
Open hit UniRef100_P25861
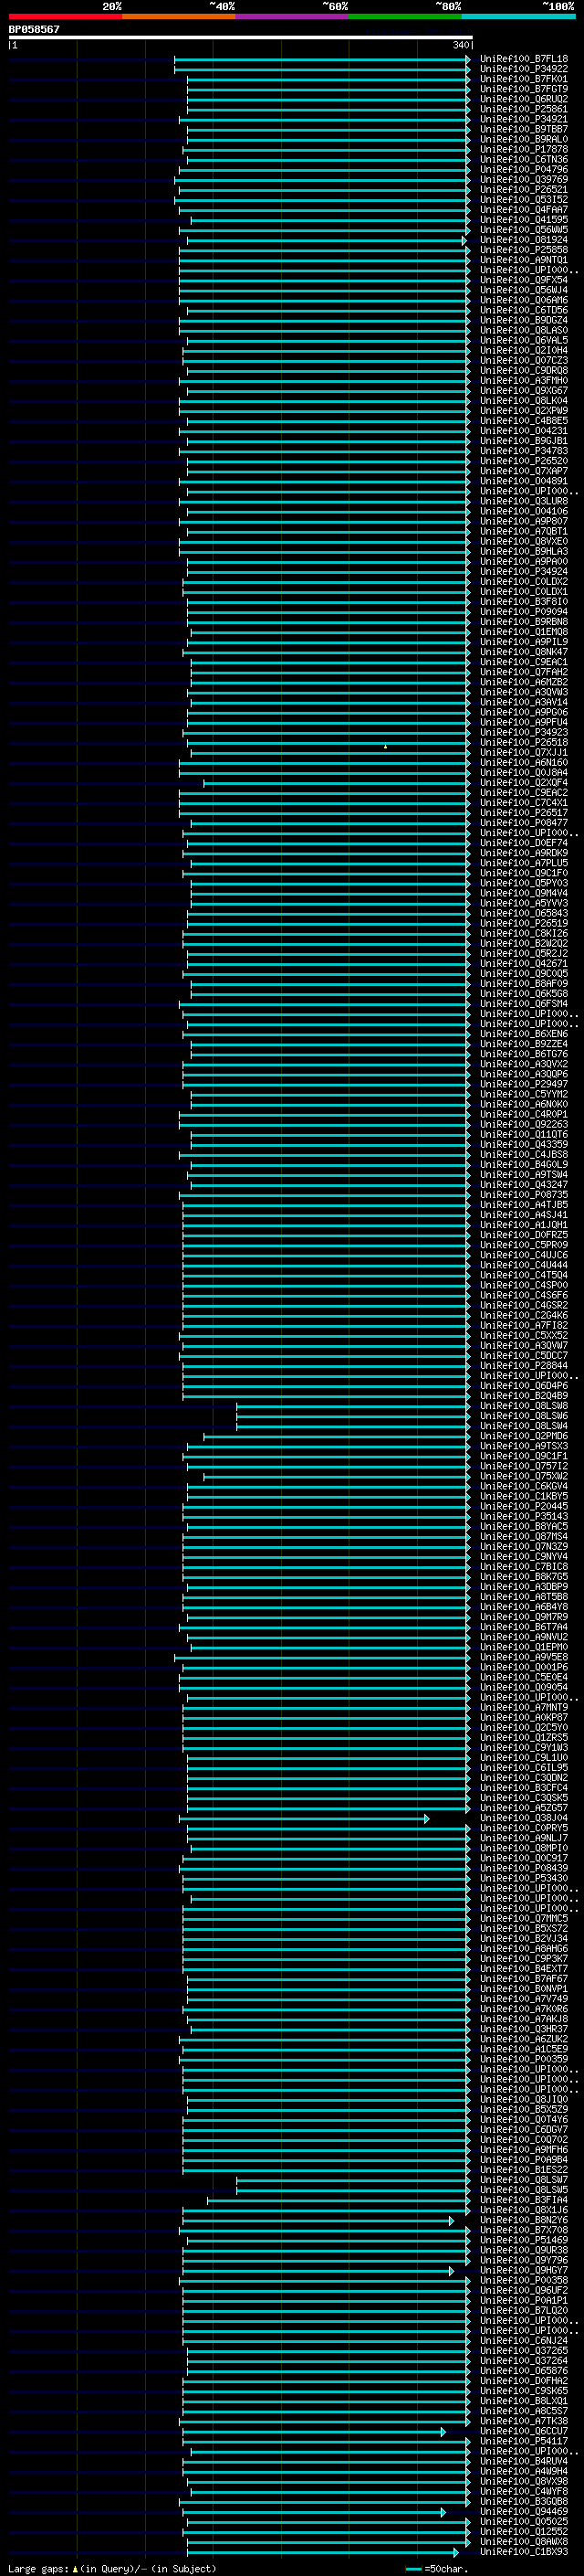[x=523, y=109]
